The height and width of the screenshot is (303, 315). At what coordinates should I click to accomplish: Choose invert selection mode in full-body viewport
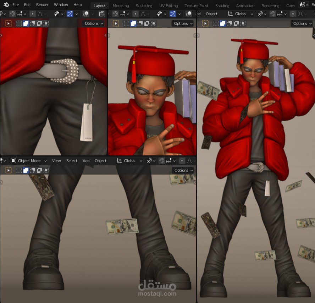(236, 23)
